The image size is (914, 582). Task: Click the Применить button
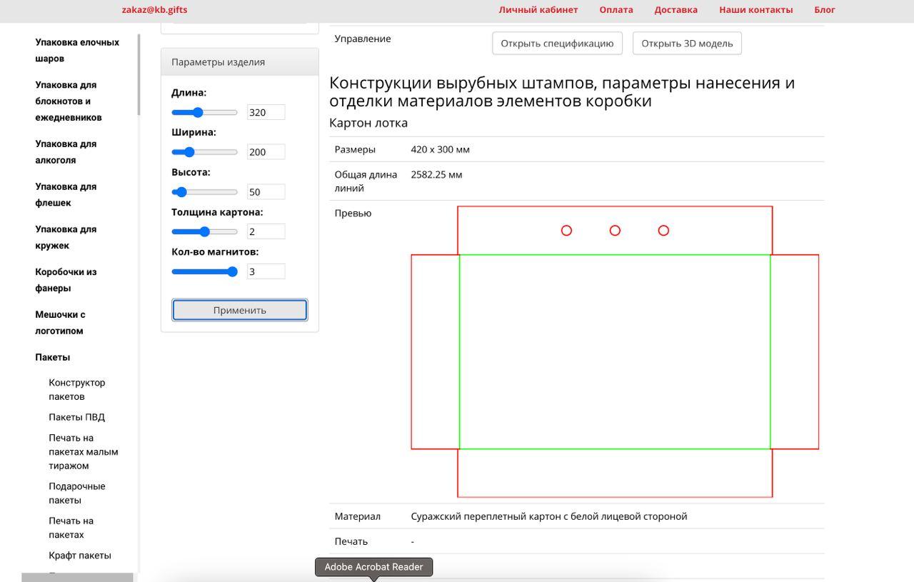239,310
